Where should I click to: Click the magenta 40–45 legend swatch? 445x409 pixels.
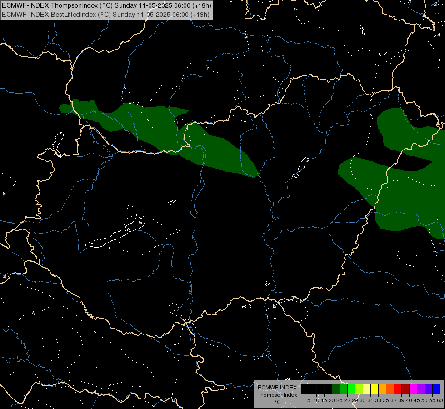click(413, 389)
